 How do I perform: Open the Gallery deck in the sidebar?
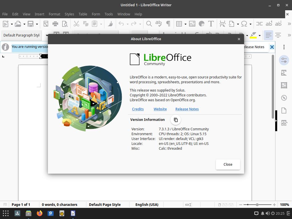284,85
